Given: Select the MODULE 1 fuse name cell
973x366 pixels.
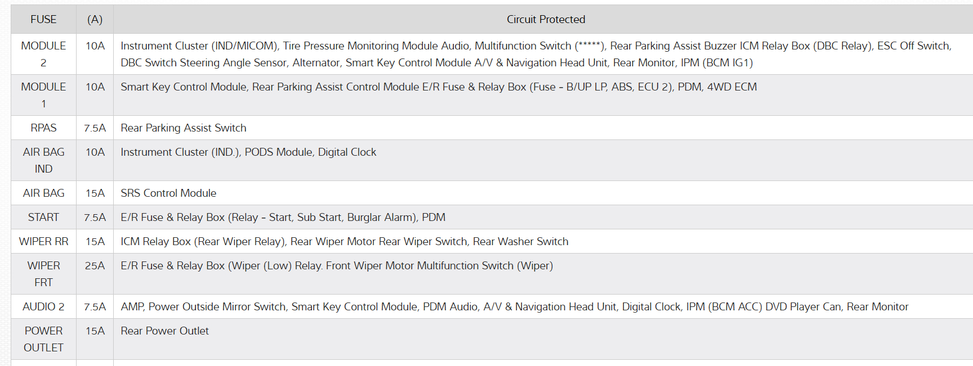Looking at the screenshot, I should click(43, 95).
